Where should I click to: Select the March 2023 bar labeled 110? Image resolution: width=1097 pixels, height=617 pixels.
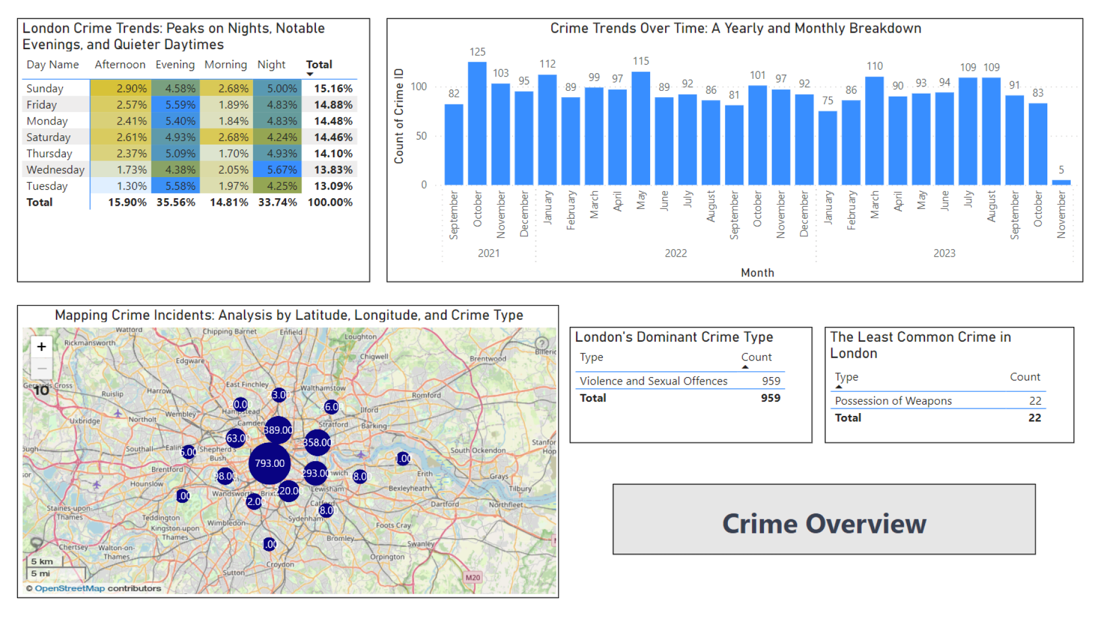874,131
